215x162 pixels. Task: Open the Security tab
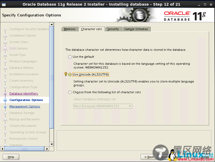tap(113, 29)
